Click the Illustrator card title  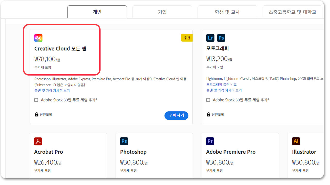304,152
